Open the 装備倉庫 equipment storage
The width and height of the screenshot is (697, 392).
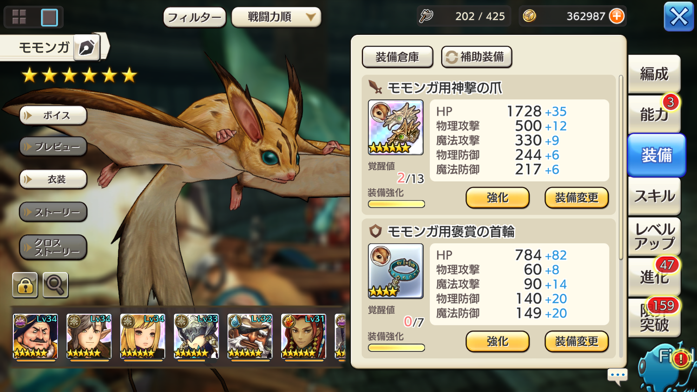tap(397, 57)
